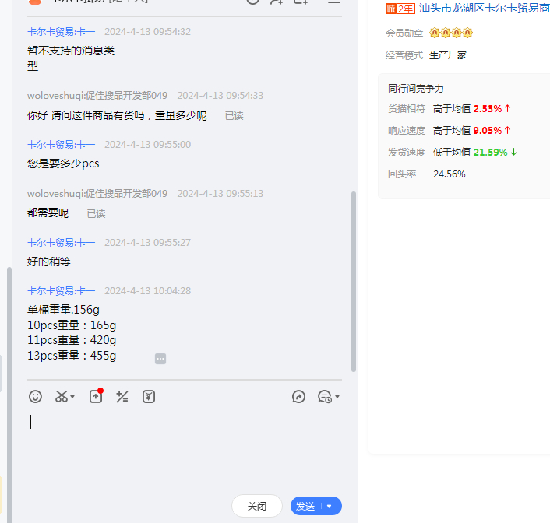This screenshot has width=550, height=523.
Task: Open chat history message icon
Action: coord(325,397)
